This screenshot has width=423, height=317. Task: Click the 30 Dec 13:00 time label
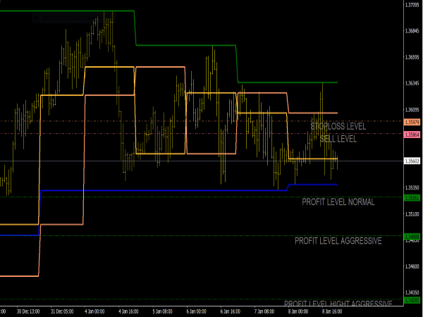pos(27,311)
